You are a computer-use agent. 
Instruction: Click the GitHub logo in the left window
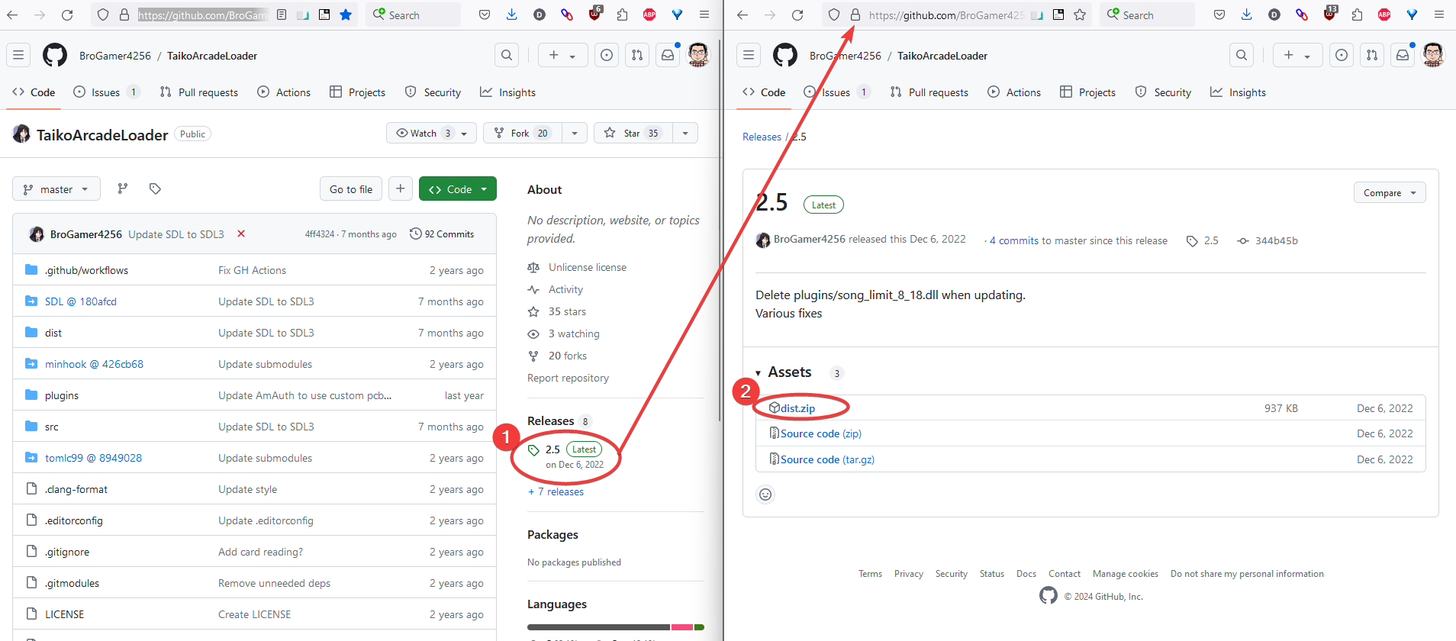pyautogui.click(x=55, y=55)
